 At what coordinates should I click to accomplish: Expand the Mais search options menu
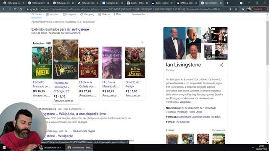point(118,14)
